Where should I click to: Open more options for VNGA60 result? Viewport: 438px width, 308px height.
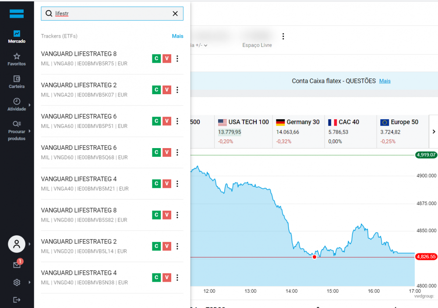[x=177, y=121]
